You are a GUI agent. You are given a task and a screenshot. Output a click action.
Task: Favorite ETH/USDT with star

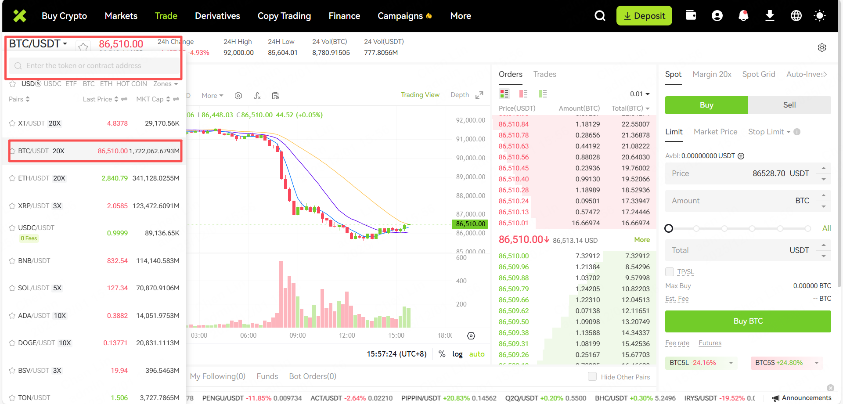[12, 178]
